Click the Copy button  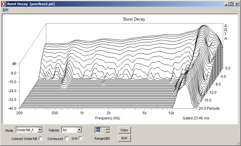pos(124,130)
